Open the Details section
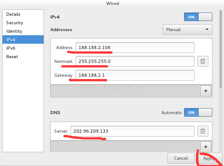 click(x=23, y=14)
